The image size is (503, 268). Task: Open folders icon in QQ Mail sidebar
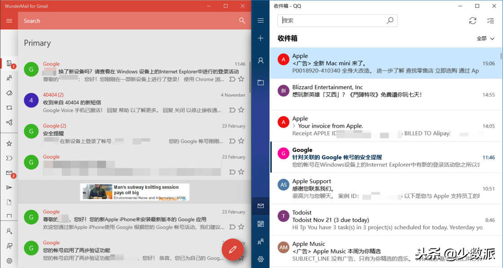click(x=261, y=83)
